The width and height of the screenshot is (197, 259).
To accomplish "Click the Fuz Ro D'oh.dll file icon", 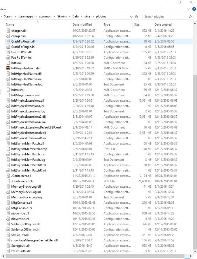I will coord(8,52).
